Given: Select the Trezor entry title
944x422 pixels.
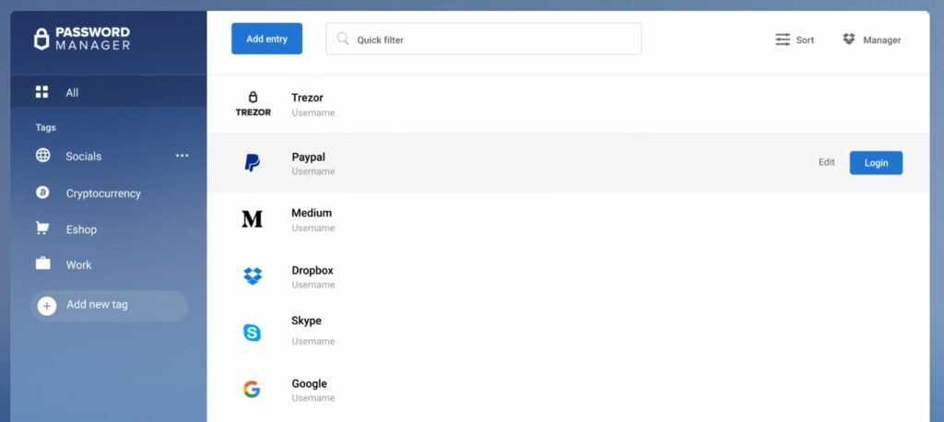Looking at the screenshot, I should pos(308,98).
